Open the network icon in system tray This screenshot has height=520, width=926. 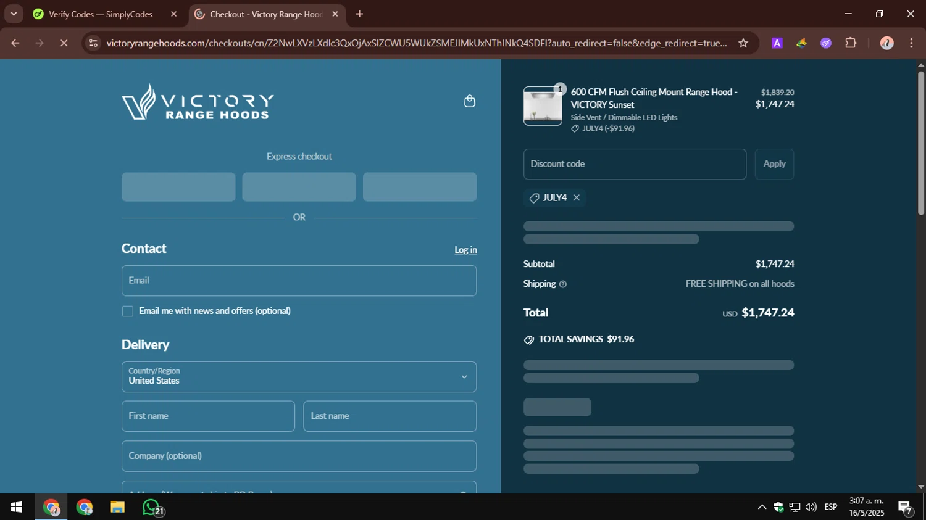click(x=795, y=507)
